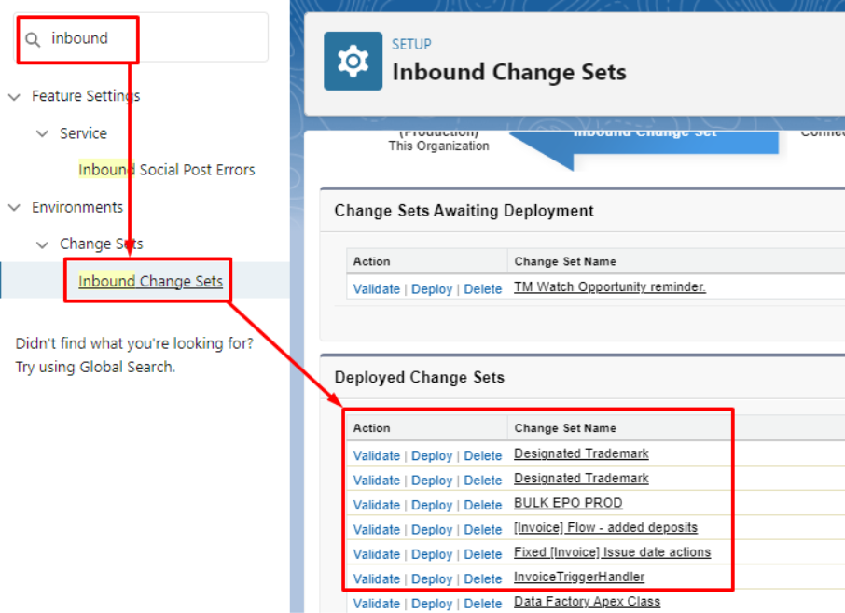Open Inbound Social Post Errors
The width and height of the screenshot is (845, 613).
pos(166,170)
